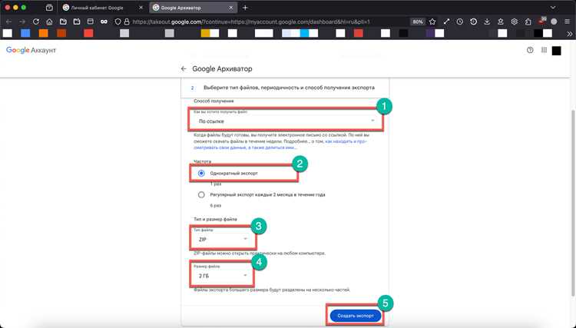This screenshot has width=576, height=328.
Task: Click the Тип и размер файла heading
Action: pyautogui.click(x=215, y=219)
